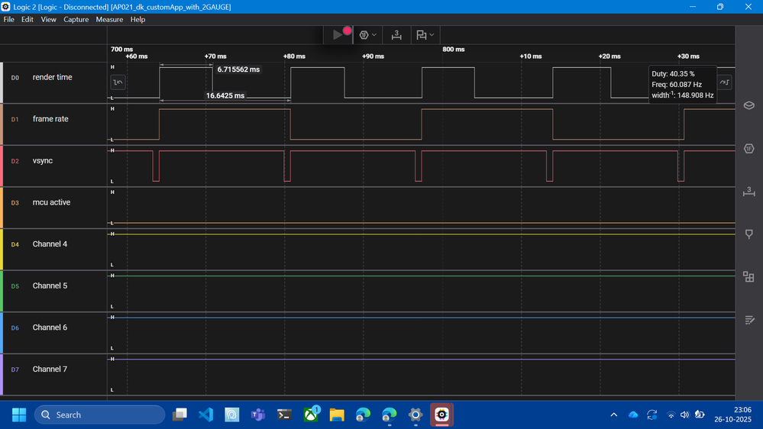
Task: Show hidden system tray icons
Action: pos(613,415)
